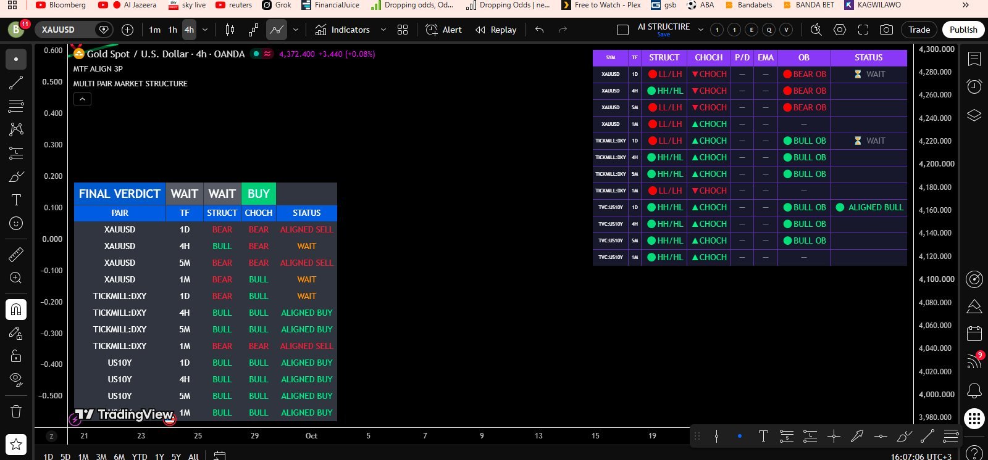Open the watchlist panel icon

pyautogui.click(x=974, y=59)
